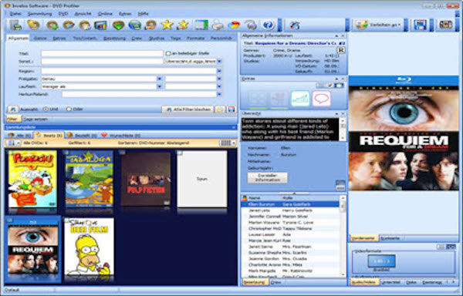Switch to the Besetzung filter tab
This screenshot has height=296, width=463.
[114, 39]
